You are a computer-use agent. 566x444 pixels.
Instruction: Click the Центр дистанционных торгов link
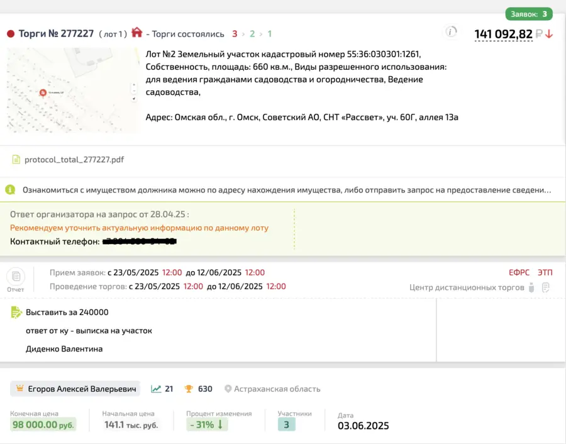467,287
